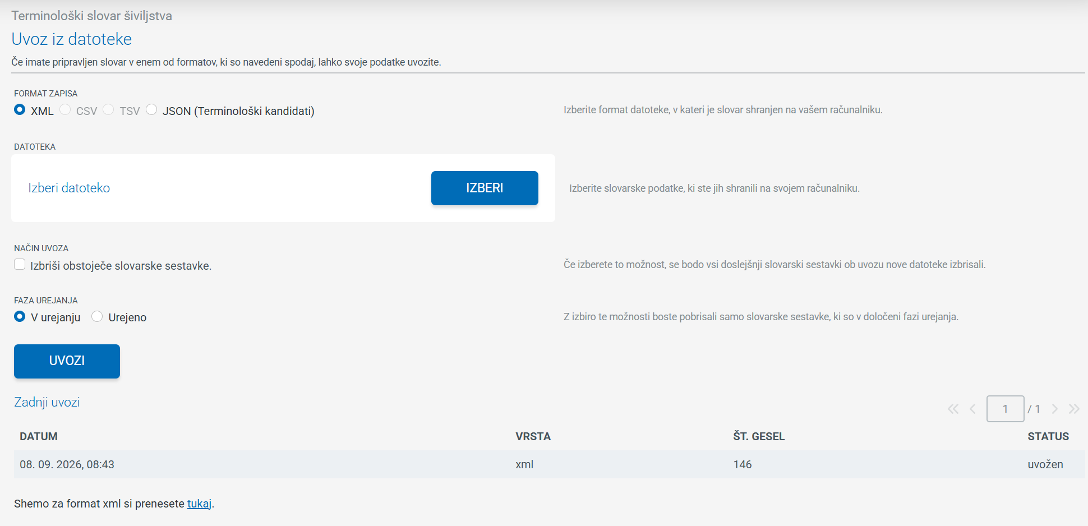Image resolution: width=1088 pixels, height=526 pixels.
Task: Click the DATUM column header
Action: [39, 436]
